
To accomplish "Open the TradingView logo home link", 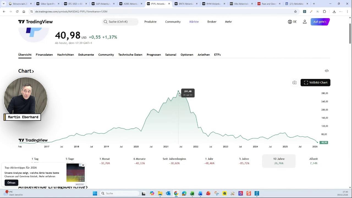I will [x=35, y=22].
